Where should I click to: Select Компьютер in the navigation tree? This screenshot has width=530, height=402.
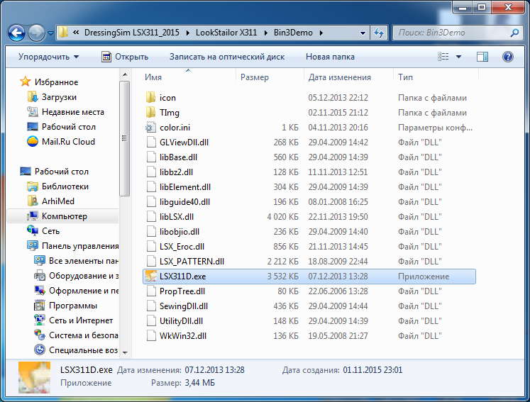click(65, 216)
